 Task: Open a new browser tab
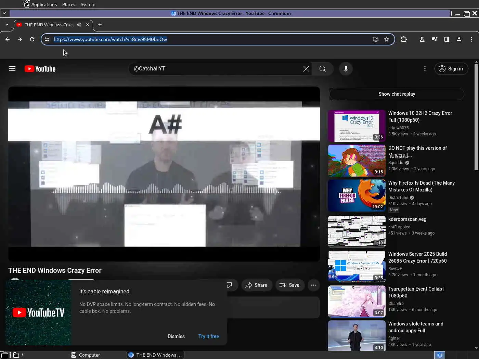(100, 25)
